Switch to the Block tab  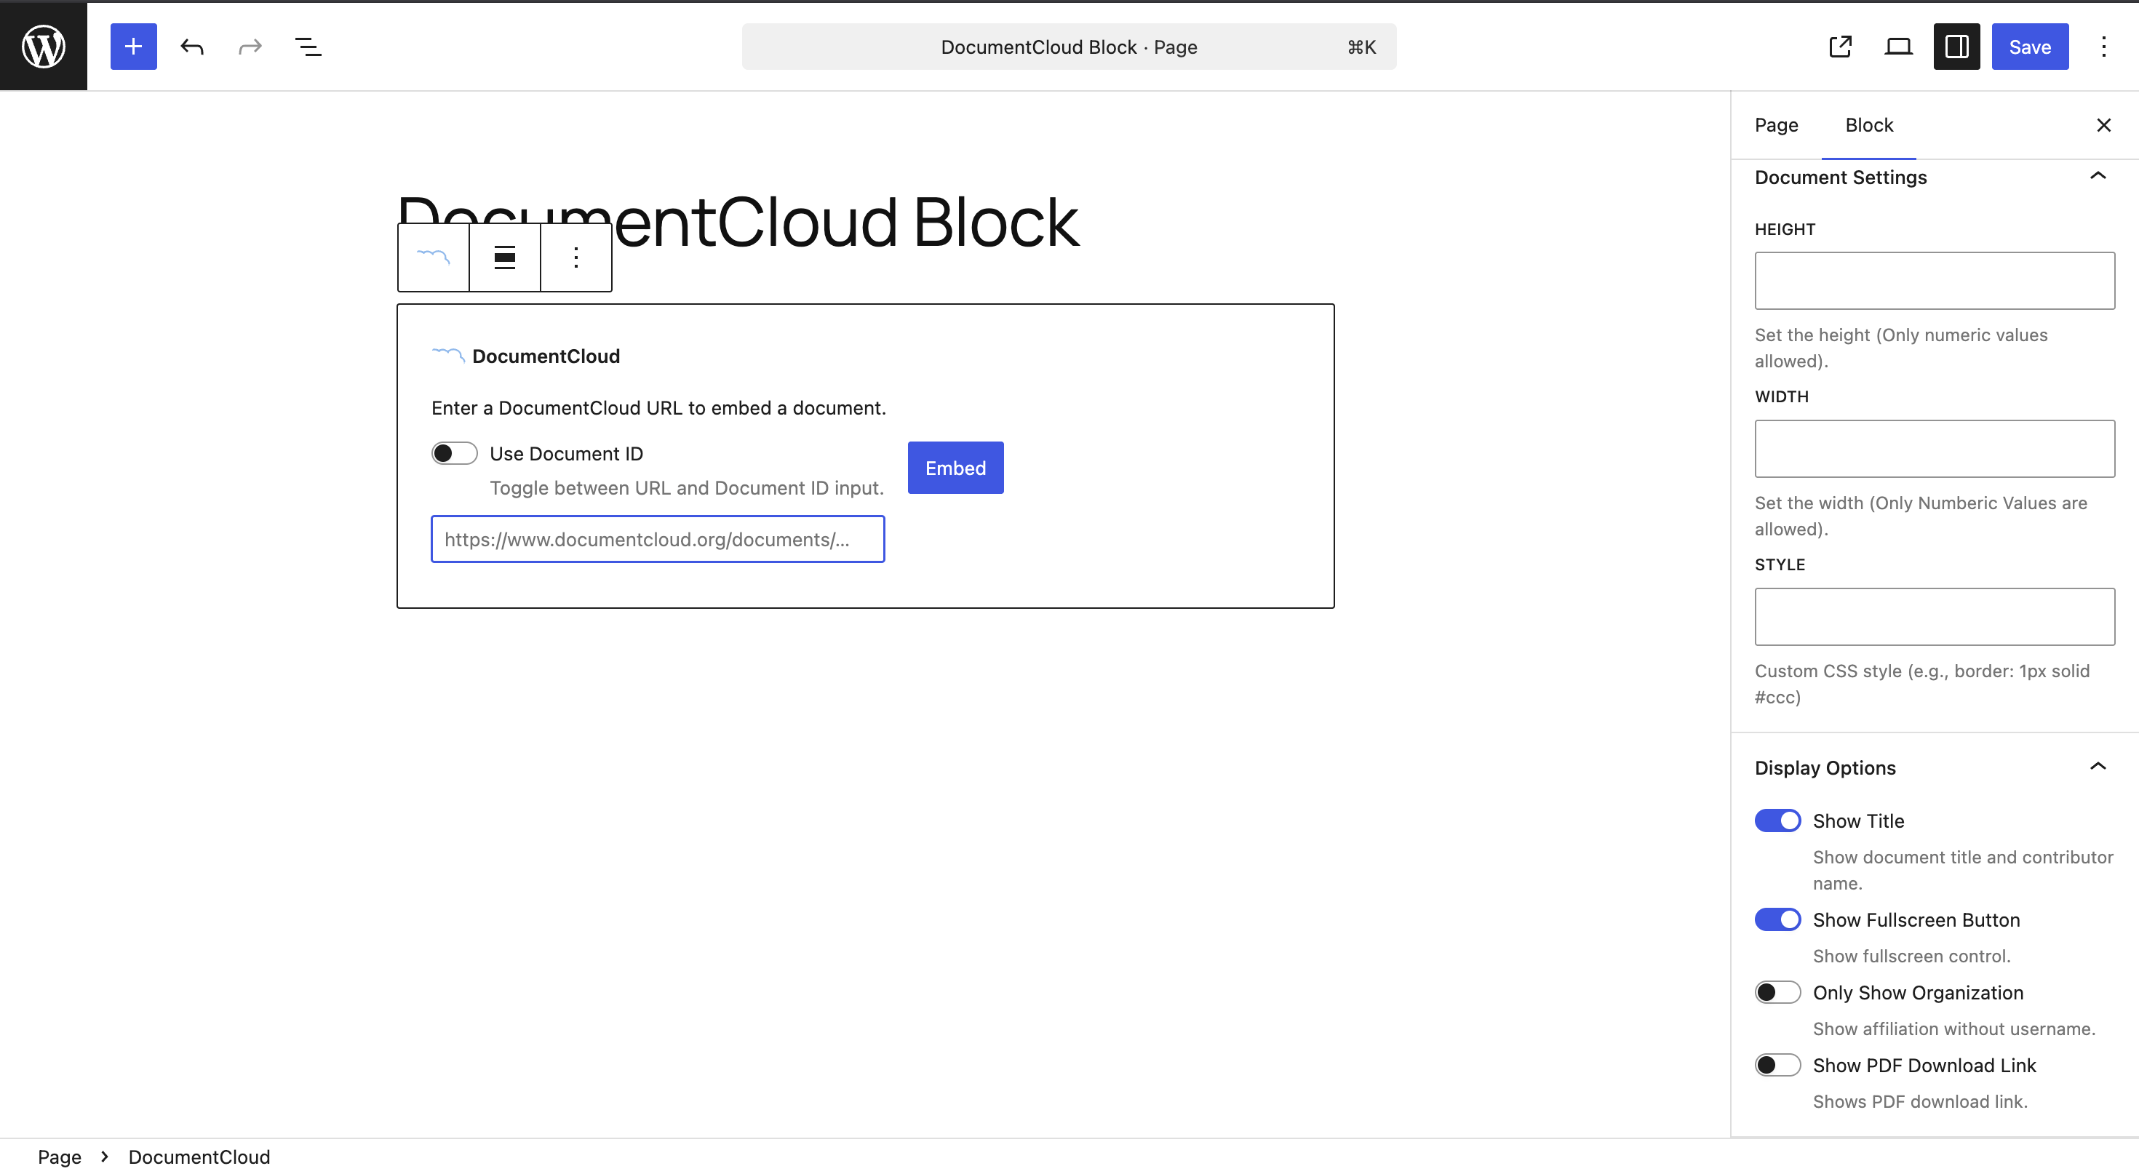pos(1869,124)
